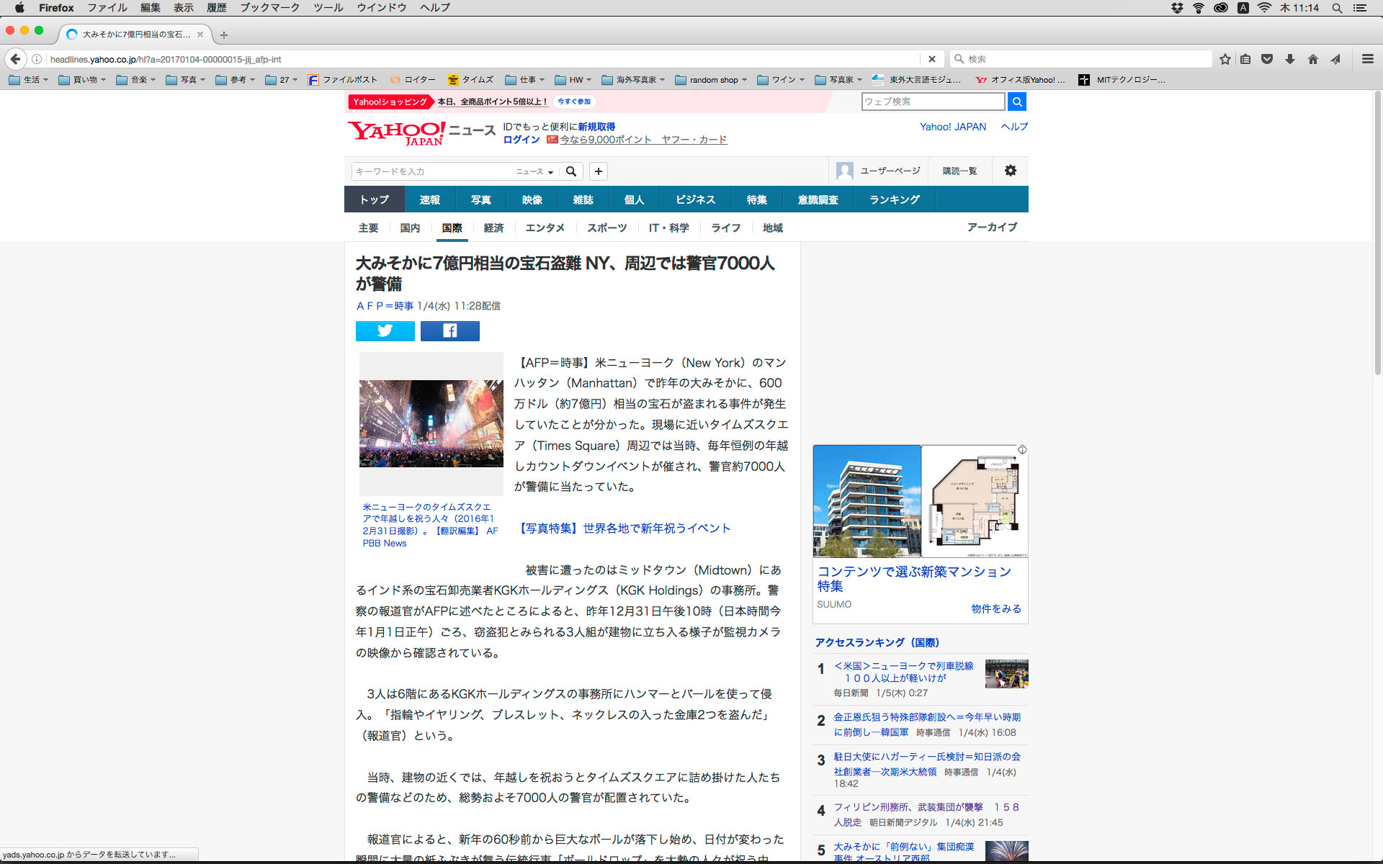The height and width of the screenshot is (864, 1383).
Task: Bookmark this page with the star icon
Action: (x=1225, y=59)
